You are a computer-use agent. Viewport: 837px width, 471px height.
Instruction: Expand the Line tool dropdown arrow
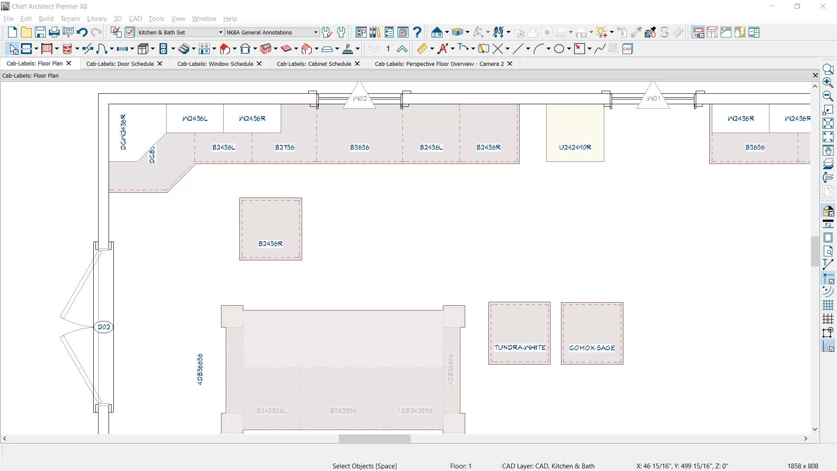point(528,49)
